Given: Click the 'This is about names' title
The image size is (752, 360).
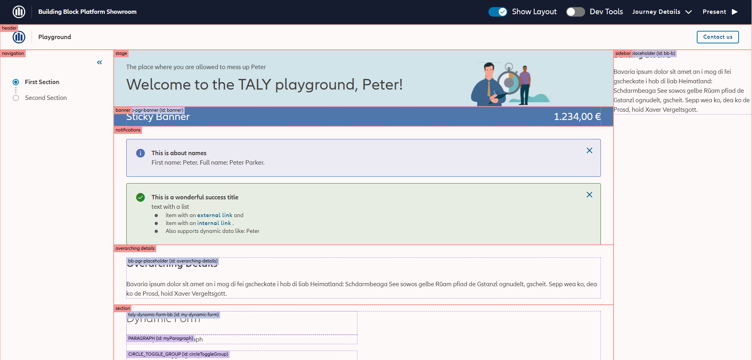Looking at the screenshot, I should click(x=179, y=153).
